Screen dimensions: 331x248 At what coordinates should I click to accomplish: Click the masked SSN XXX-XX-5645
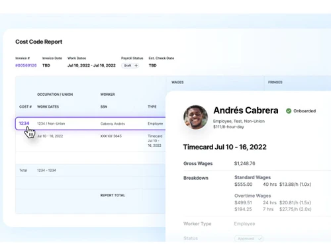[x=111, y=136]
